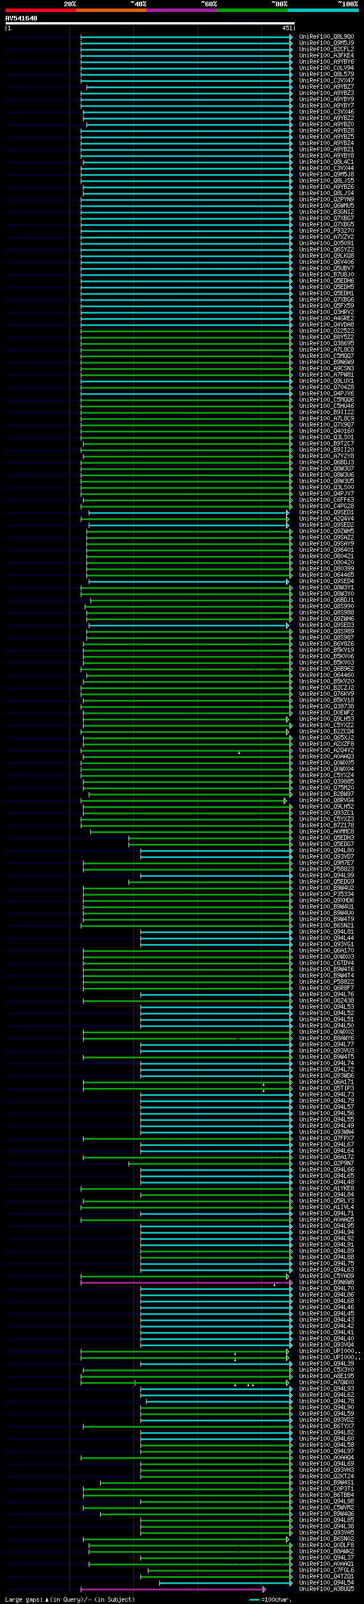Click the magenta ~60% identity legend segment
The image size is (364, 1604).
click(183, 10)
